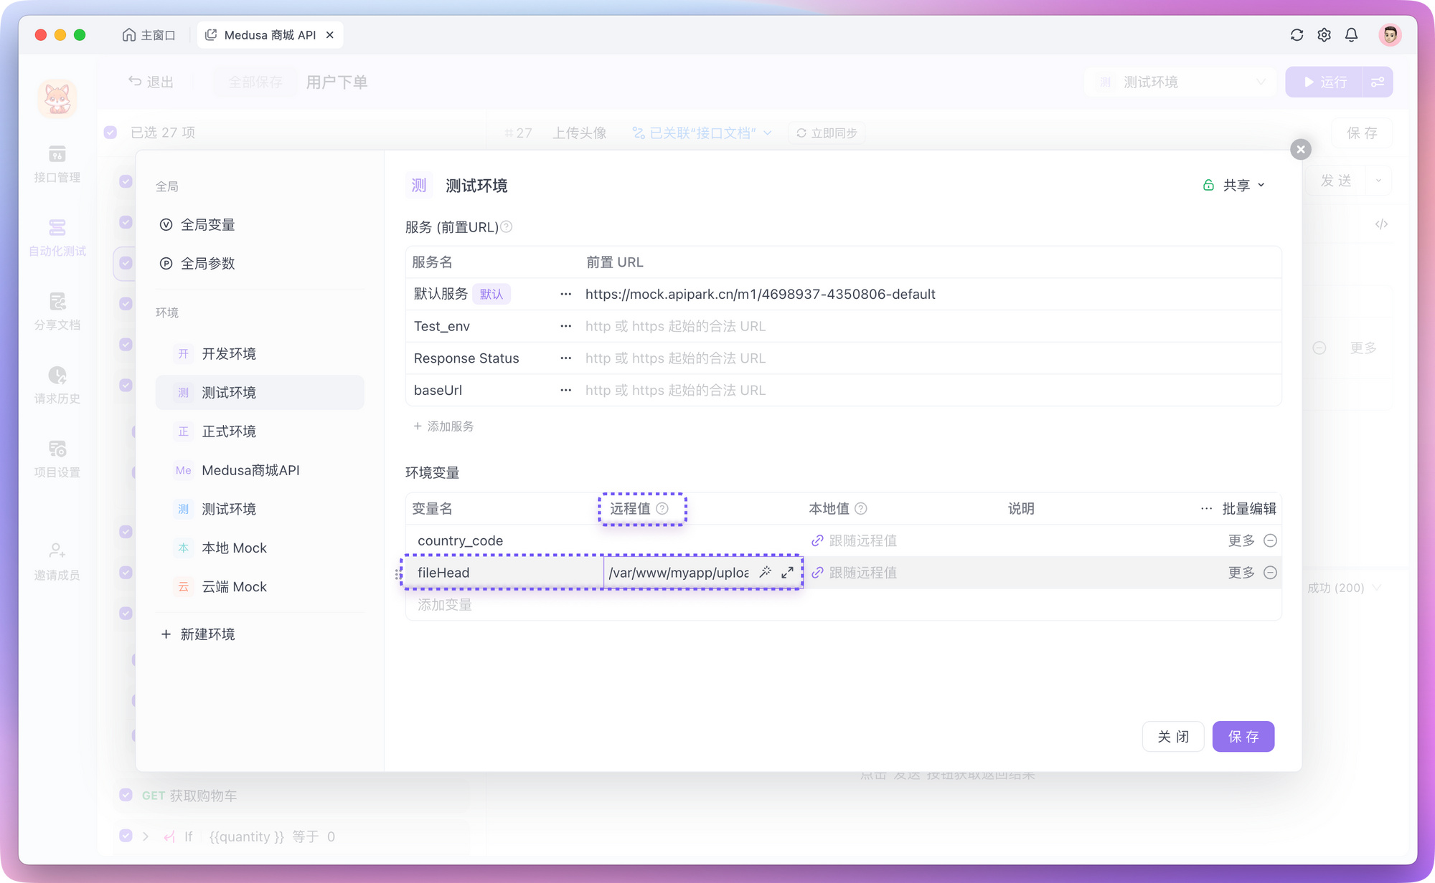Viewport: 1435px width, 883px height.
Task: Open the 接口管理 panel in sidebar
Action: tap(57, 165)
